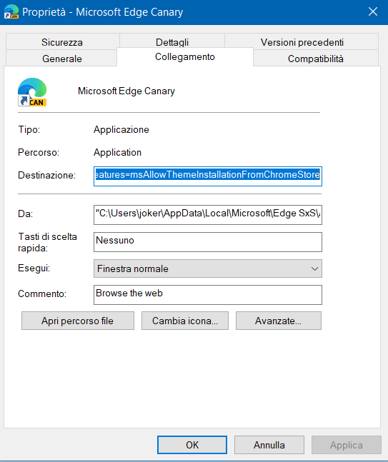Viewport: 388px width, 462px height.
Task: Close the Proprietà dialog window
Action: (373, 12)
